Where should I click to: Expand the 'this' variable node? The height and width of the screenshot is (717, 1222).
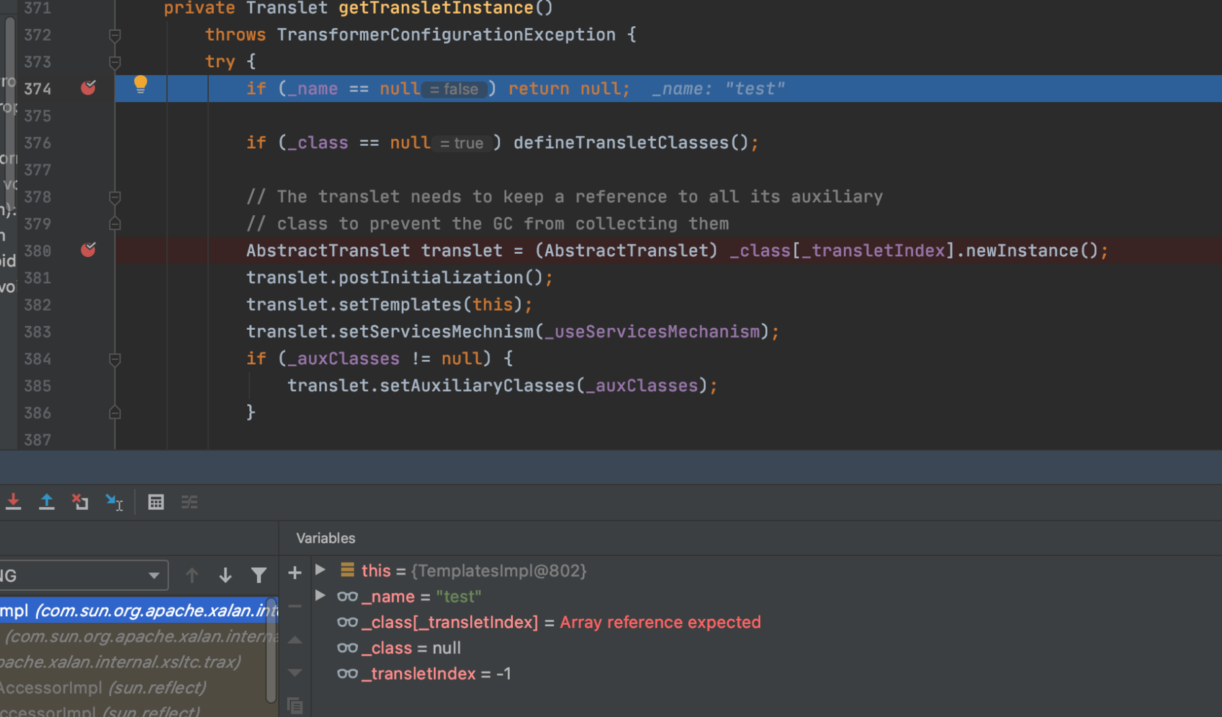(321, 570)
